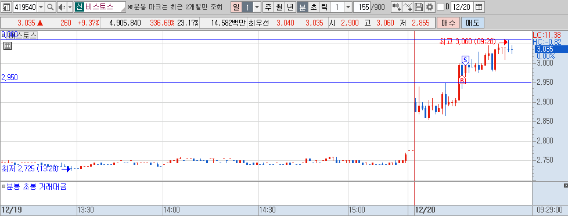This screenshot has height=216, width=568.
Task: Click the 비스토스 chart title label
Action: click(23, 35)
